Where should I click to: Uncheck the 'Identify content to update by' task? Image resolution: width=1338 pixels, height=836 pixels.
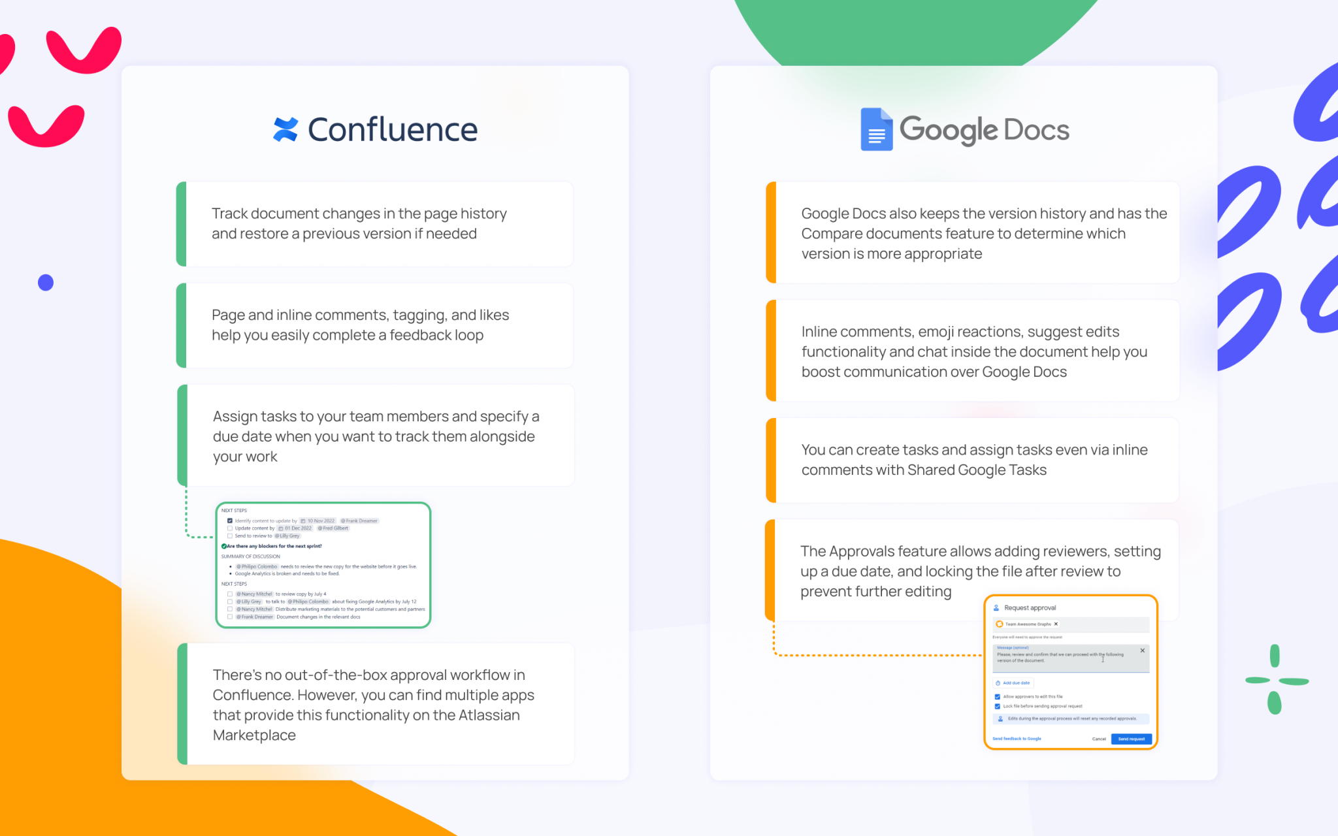point(230,521)
